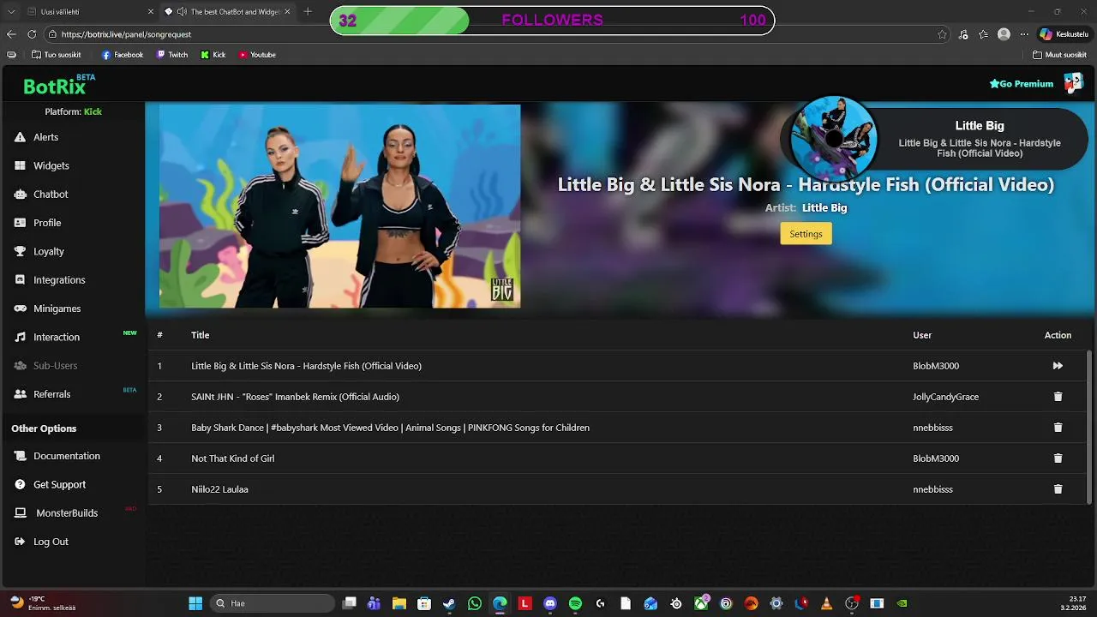This screenshot has height=617, width=1097.
Task: Open the Keskustelu Copilot button
Action: coord(1064,34)
